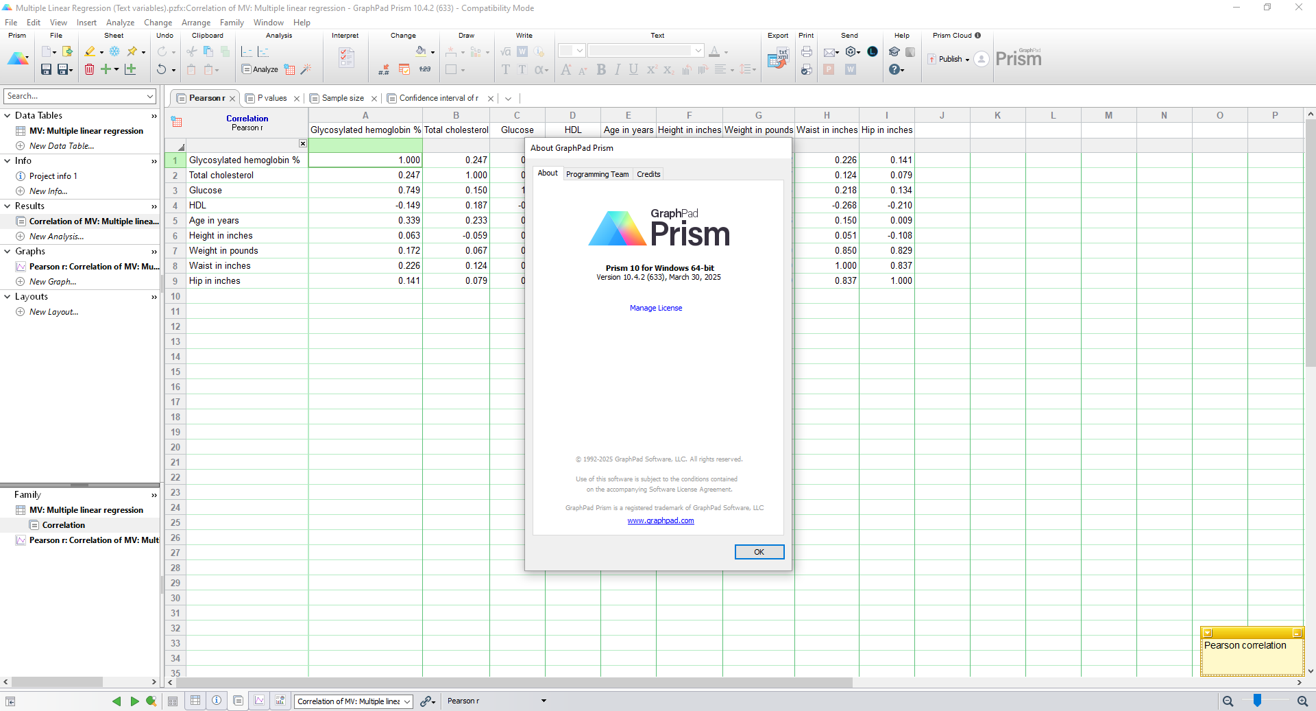1316x711 pixels.
Task: Click the Info sheets icon in status bar
Action: point(217,700)
